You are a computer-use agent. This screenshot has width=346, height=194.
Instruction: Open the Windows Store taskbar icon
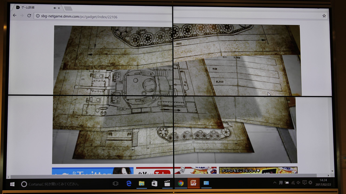[154, 183]
